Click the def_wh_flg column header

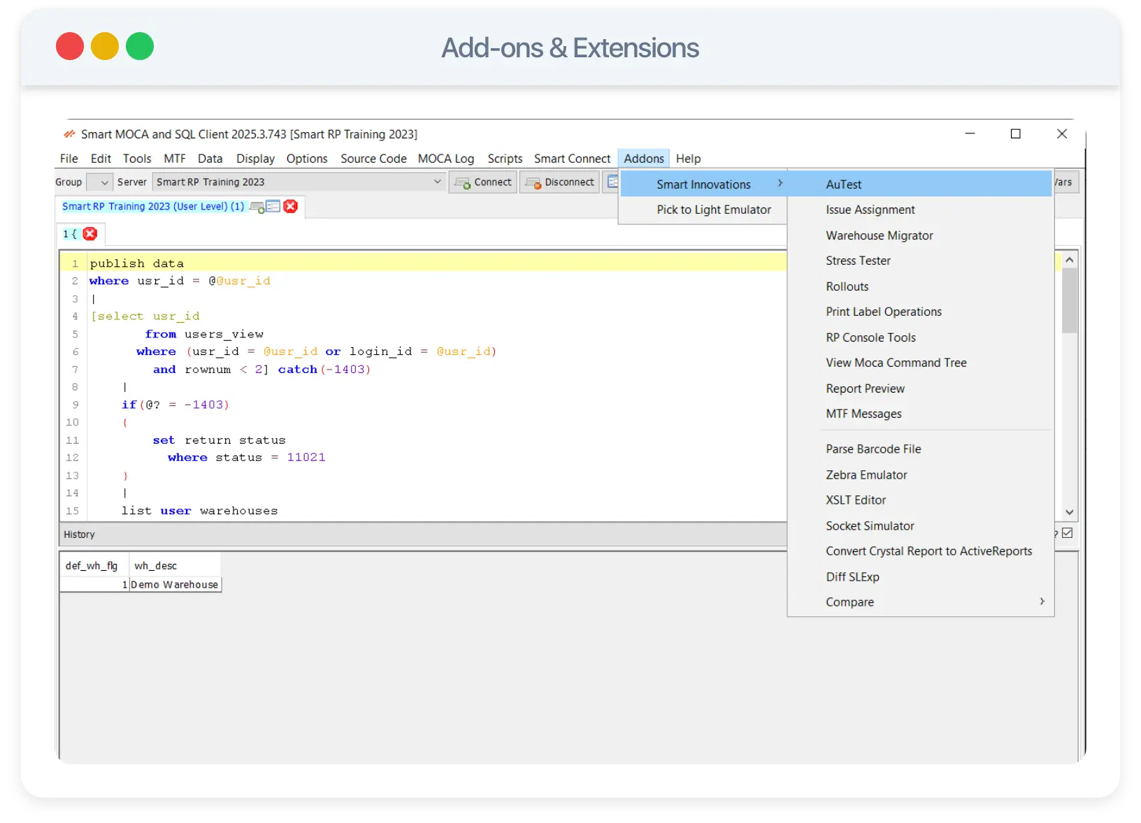(93, 566)
